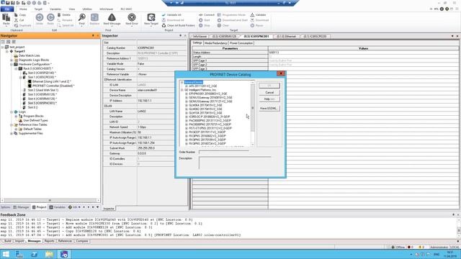Click the Save icon in quick access toolbar
461x259 pixels.
(8, 3)
